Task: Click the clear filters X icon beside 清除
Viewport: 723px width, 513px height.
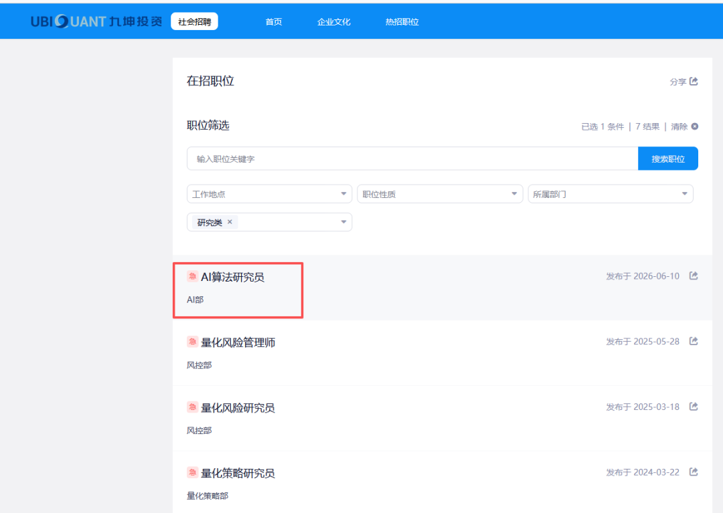Action: (x=695, y=126)
